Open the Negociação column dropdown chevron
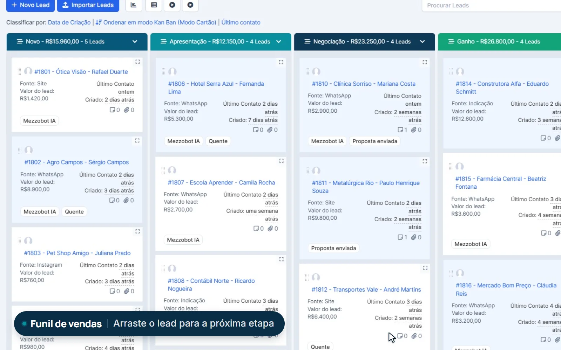Viewport: 561px width, 350px height. 423,42
